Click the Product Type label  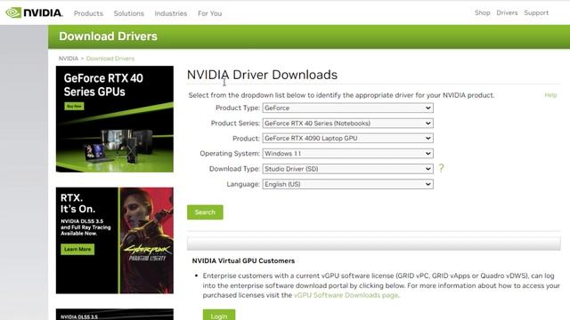click(x=238, y=108)
